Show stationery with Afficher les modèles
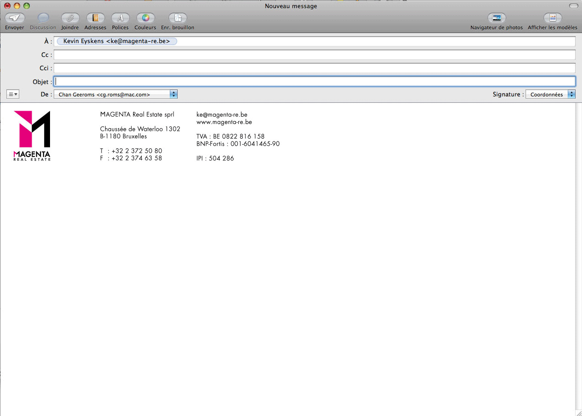 [x=553, y=18]
